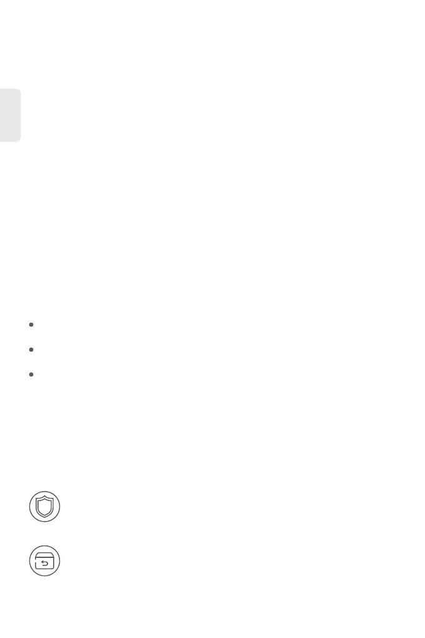Open the grey side tab on left edge
Image resolution: width=425 pixels, height=638 pixels.
(x=10, y=115)
